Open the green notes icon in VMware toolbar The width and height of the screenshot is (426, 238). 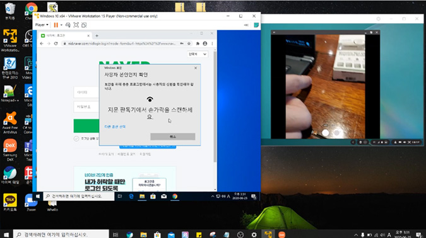[x=256, y=25]
